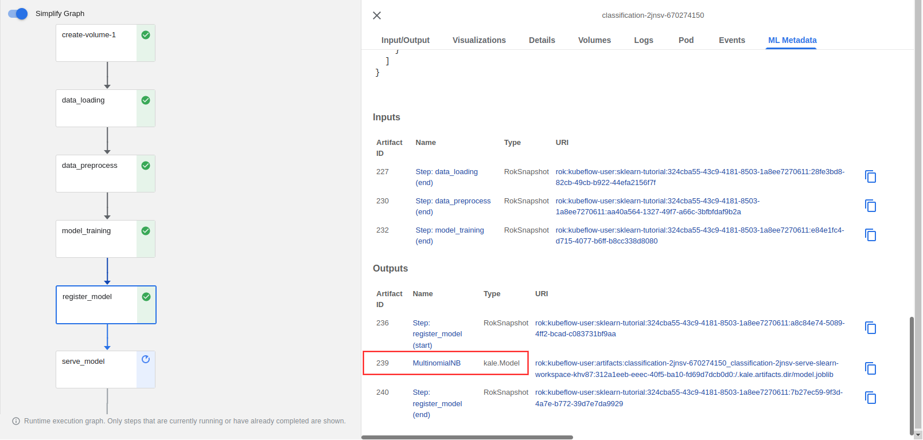The height and width of the screenshot is (440, 923).
Task: Open URI link of artifact 227
Action: tap(700, 177)
